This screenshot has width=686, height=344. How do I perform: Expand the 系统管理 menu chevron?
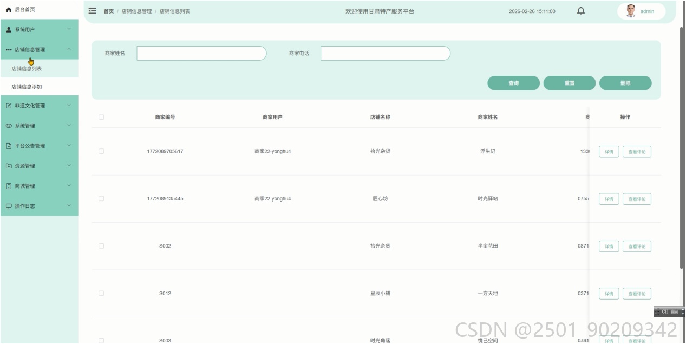[x=69, y=125]
